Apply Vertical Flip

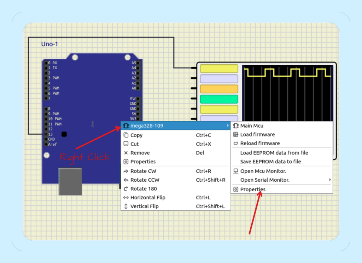pyautogui.click(x=176, y=206)
